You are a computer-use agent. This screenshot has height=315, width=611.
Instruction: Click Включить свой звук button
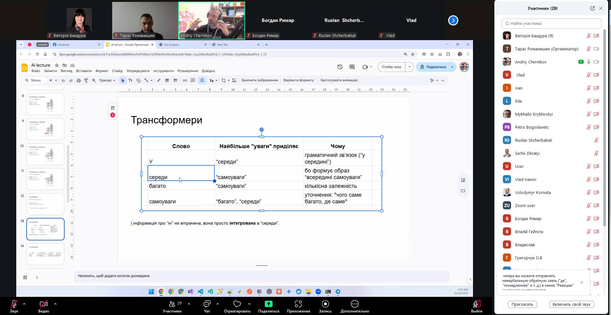click(x=571, y=304)
